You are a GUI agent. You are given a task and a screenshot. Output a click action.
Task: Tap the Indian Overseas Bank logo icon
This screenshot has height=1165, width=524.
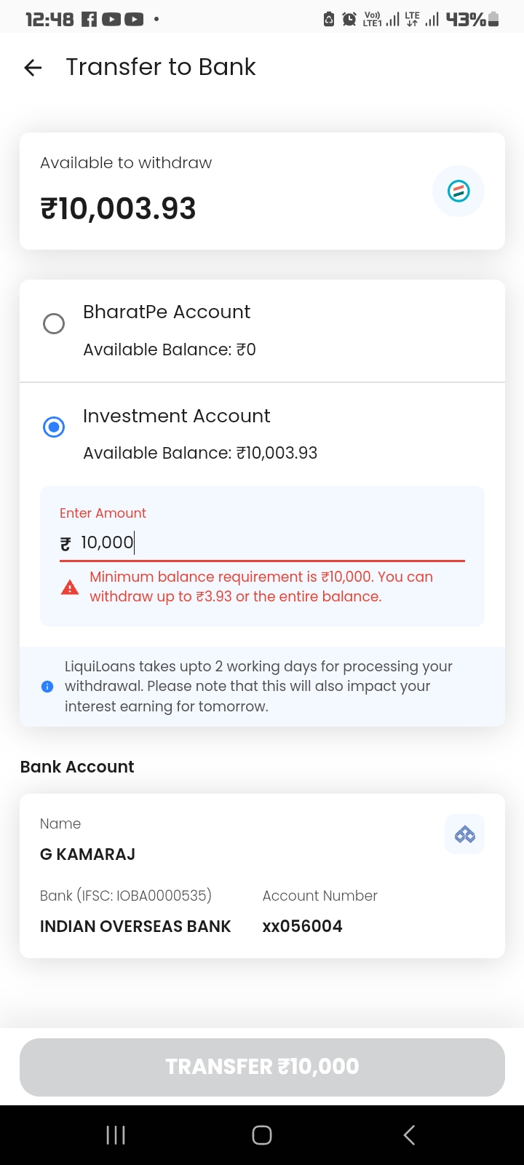464,834
